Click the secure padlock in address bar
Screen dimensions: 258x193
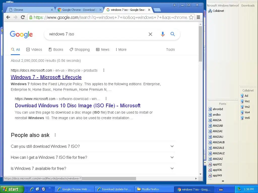[x=31, y=17]
